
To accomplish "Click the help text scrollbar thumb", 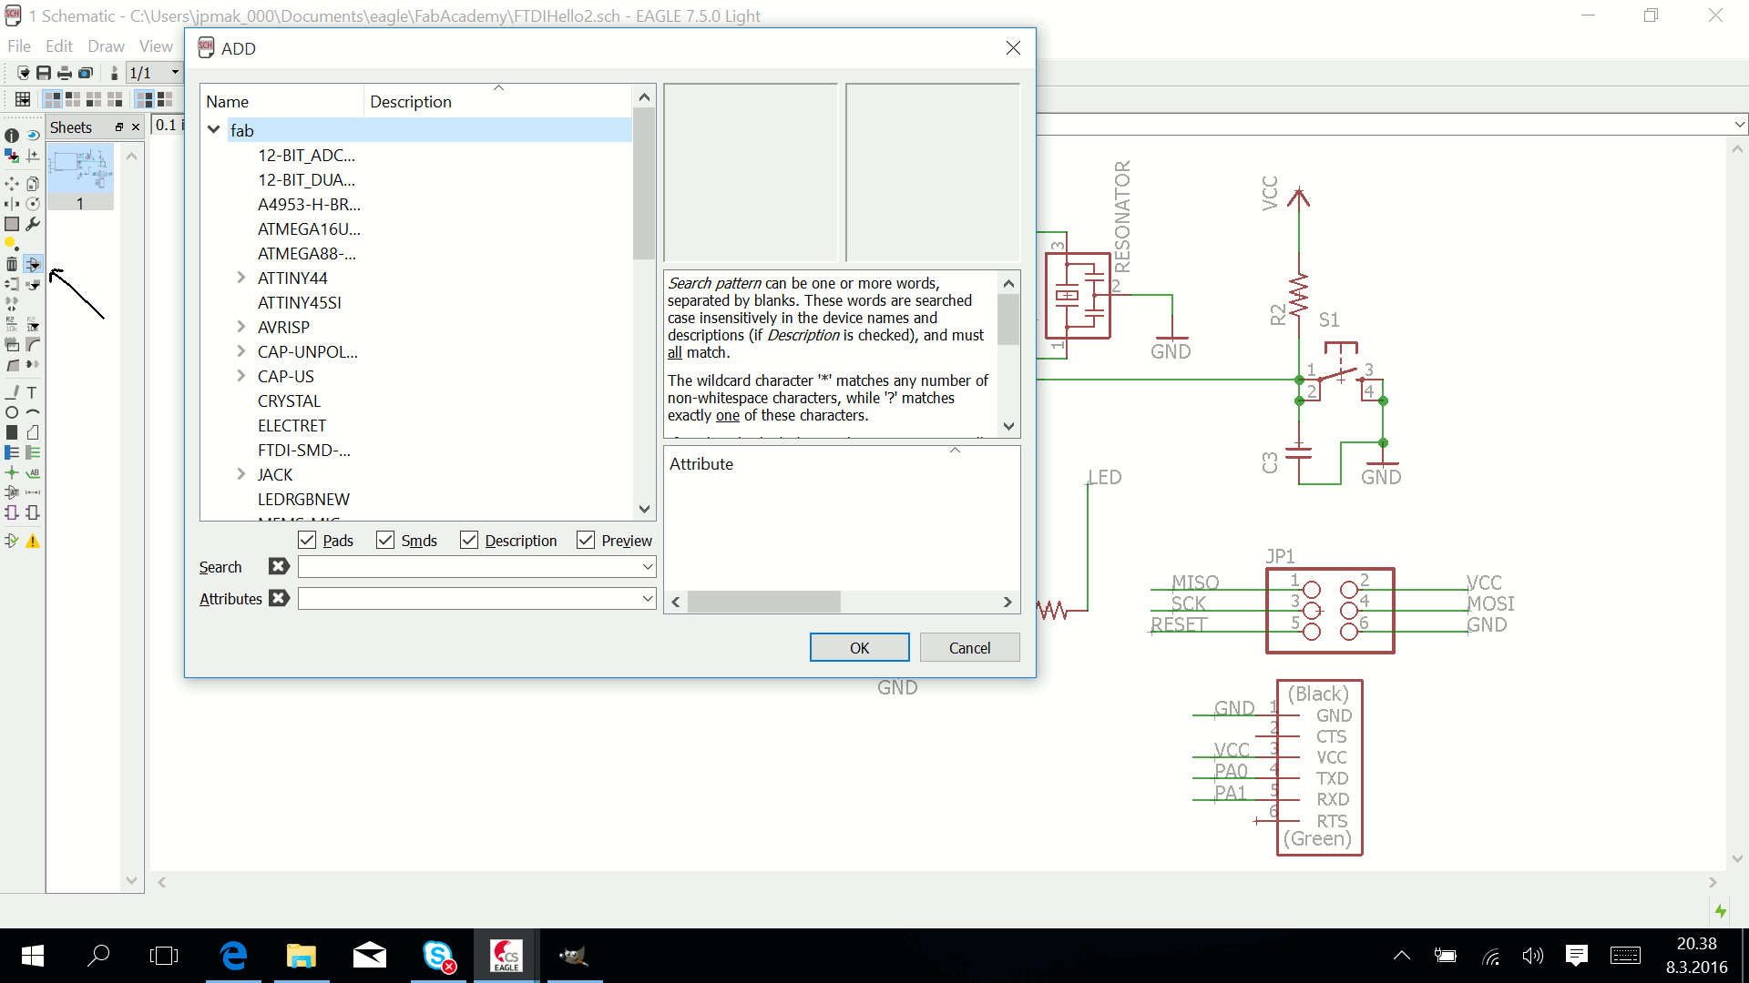I will point(1008,319).
